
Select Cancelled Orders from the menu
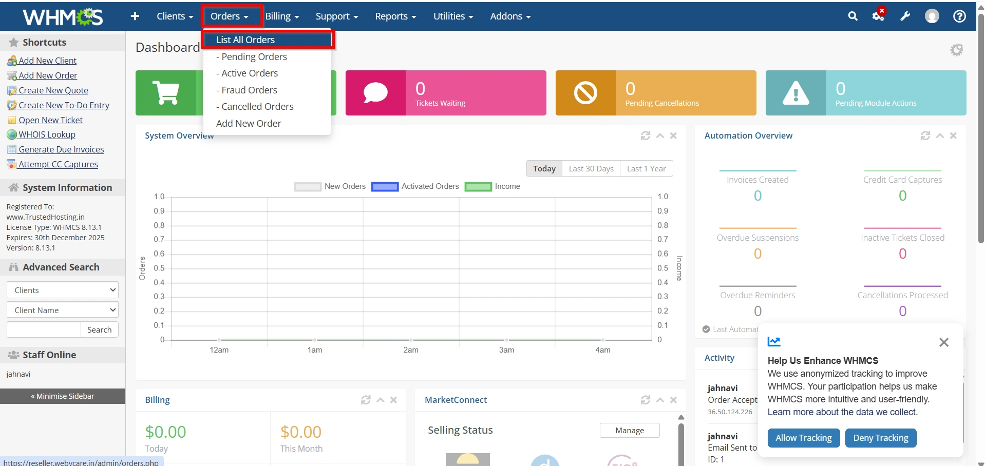tap(267, 106)
